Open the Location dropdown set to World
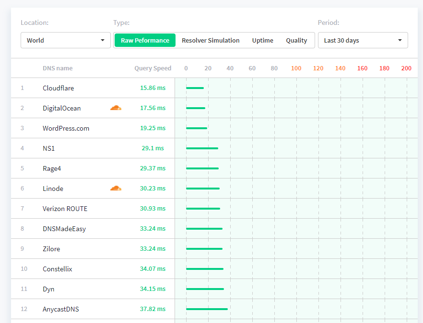The height and width of the screenshot is (323, 423). click(x=66, y=40)
